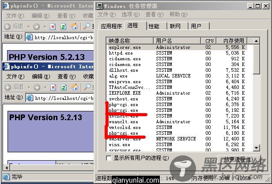Sort by CPU column header
This screenshot has width=272, height=184.
(209, 41)
